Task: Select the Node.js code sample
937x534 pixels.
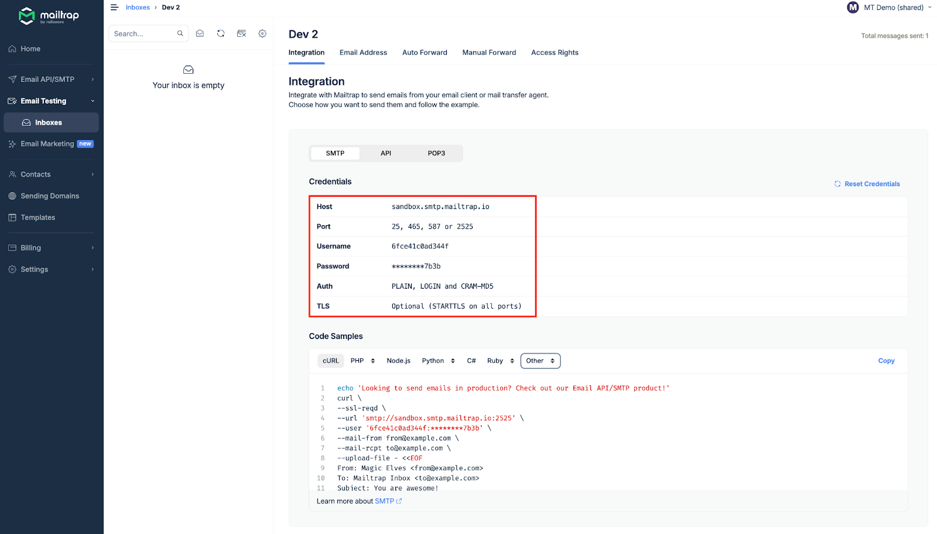Action: [398, 361]
